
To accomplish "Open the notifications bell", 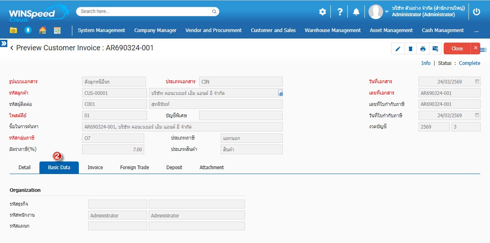I will click(356, 12).
